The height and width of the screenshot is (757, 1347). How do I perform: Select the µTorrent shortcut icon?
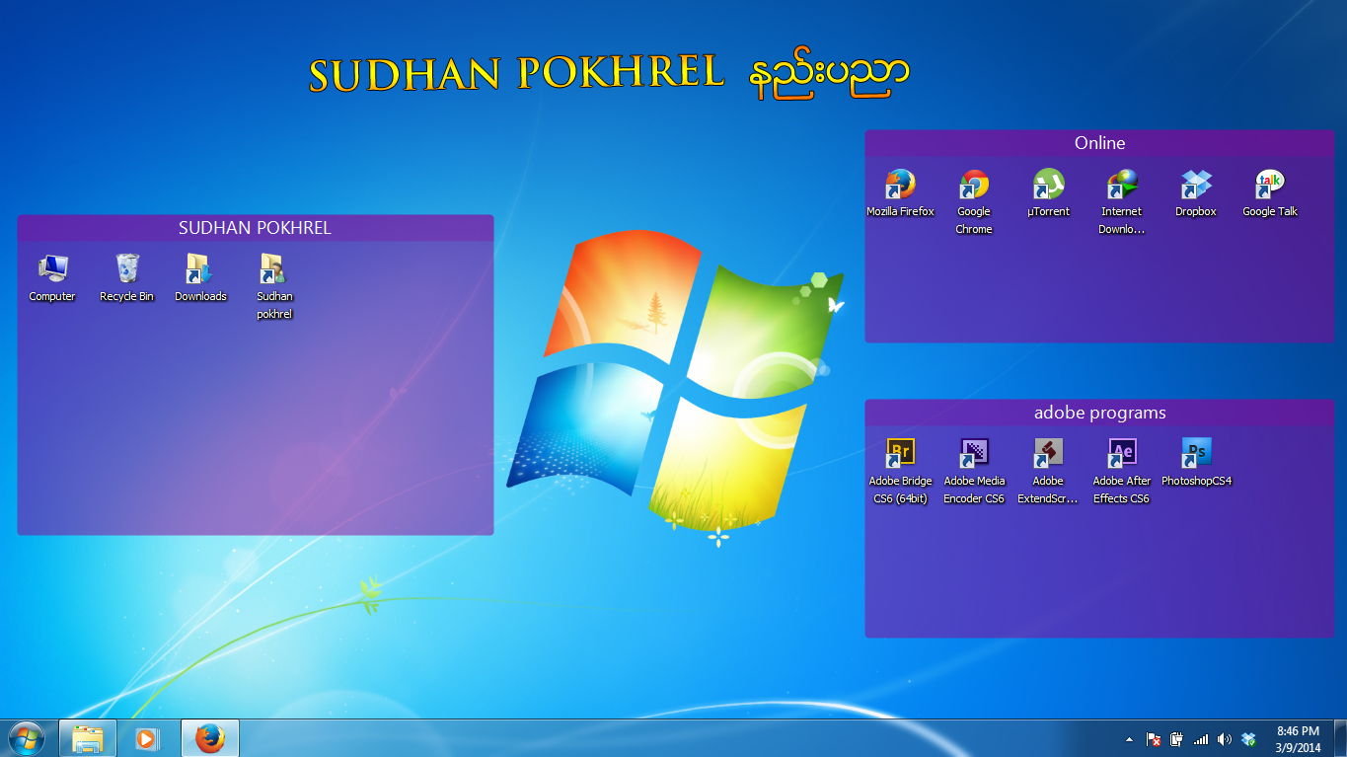[x=1048, y=192]
